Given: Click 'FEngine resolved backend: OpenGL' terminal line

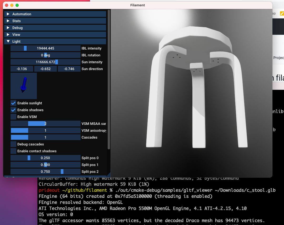Looking at the screenshot, I should click(81, 202).
